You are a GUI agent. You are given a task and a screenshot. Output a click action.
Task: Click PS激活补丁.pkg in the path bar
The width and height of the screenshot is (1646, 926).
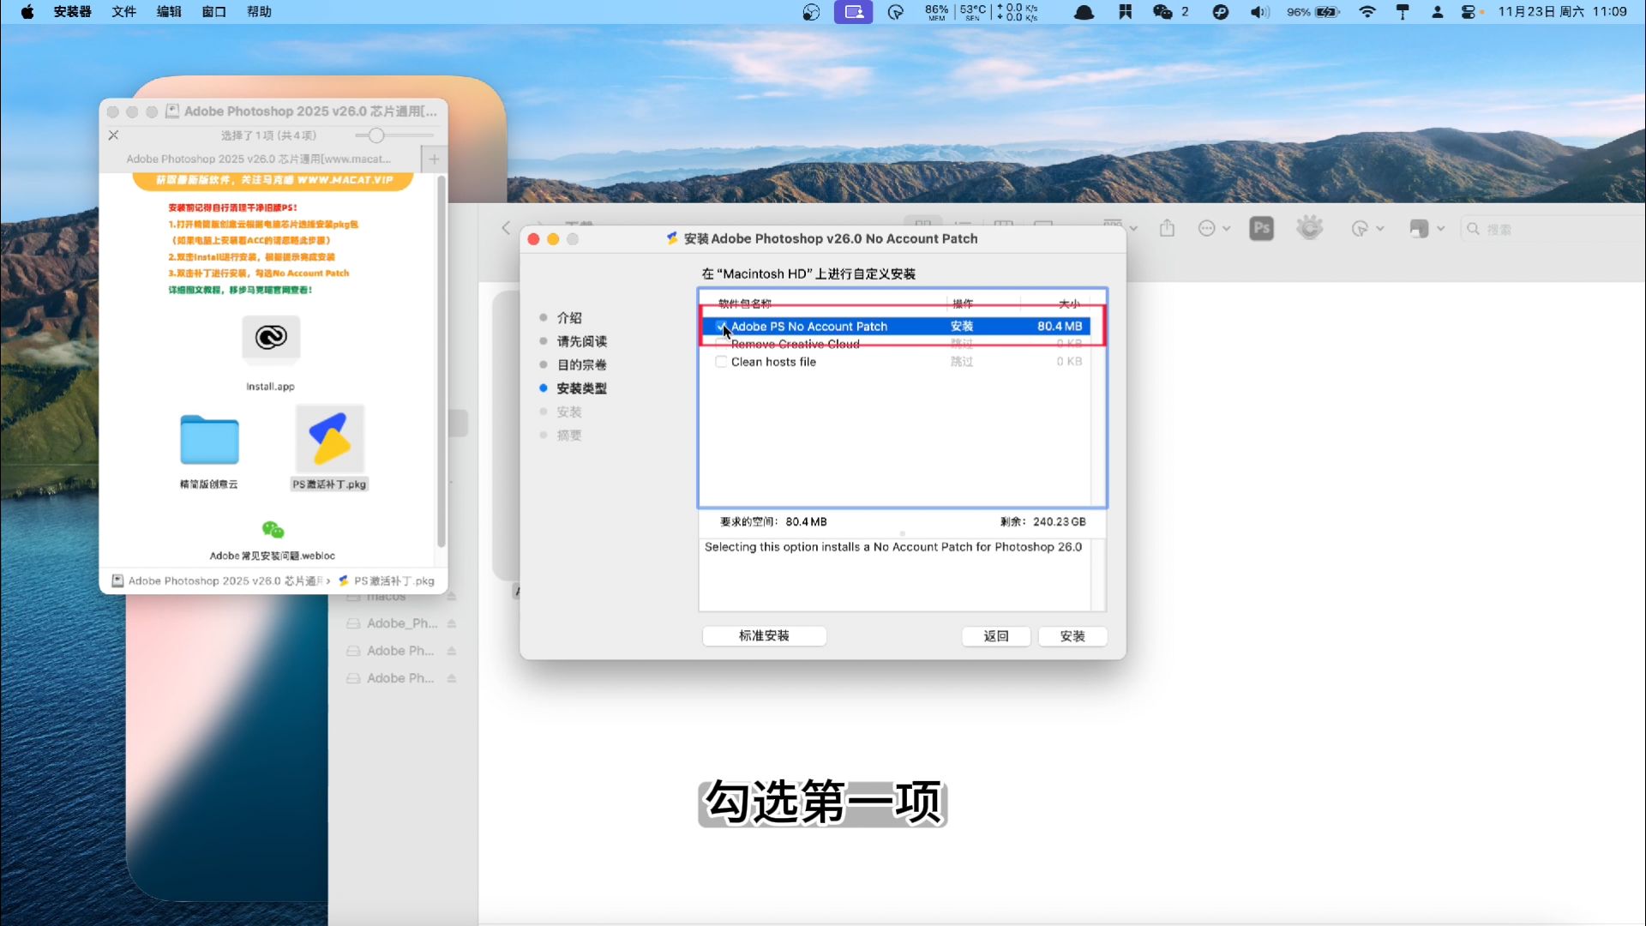click(x=387, y=580)
